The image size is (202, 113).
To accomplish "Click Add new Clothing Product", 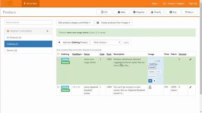I will [73, 42].
